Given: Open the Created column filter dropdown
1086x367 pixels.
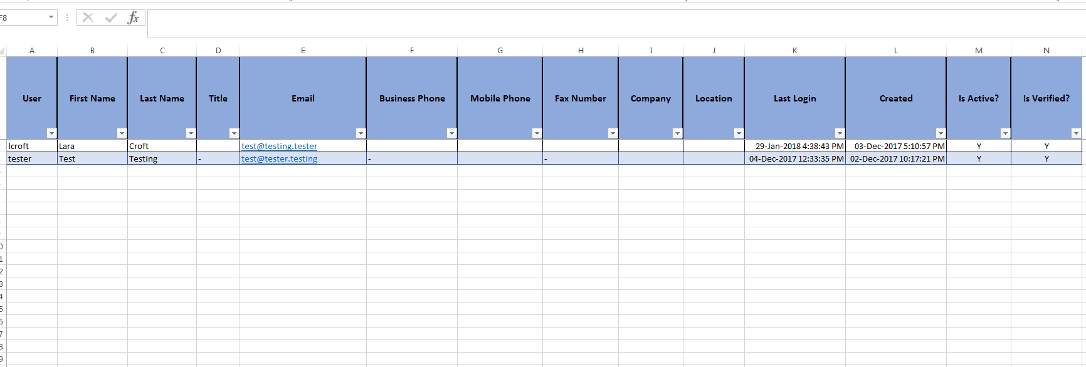Looking at the screenshot, I should click(x=941, y=133).
